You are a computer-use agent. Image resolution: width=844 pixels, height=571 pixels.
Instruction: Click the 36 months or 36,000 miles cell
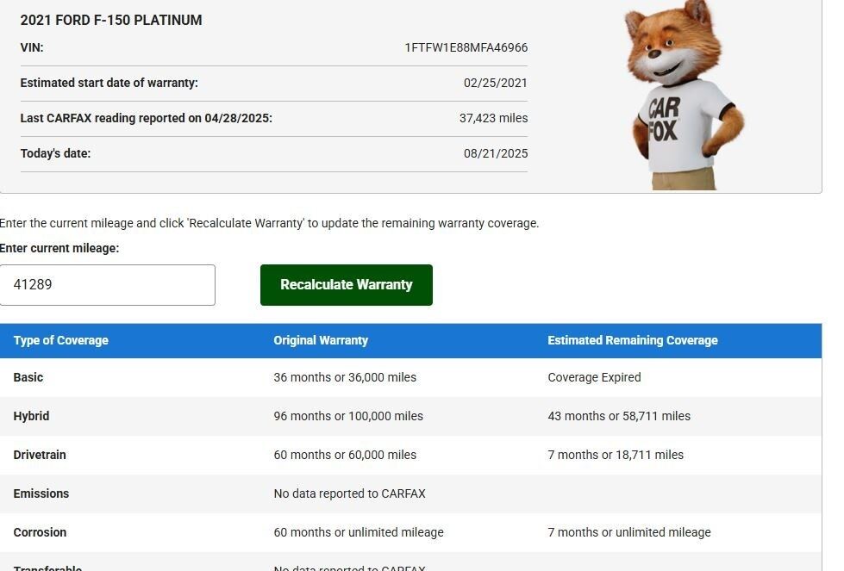(345, 377)
